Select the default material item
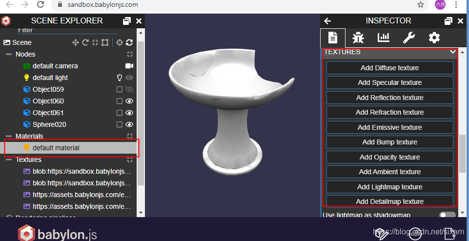This screenshot has width=469, height=241. click(x=56, y=148)
